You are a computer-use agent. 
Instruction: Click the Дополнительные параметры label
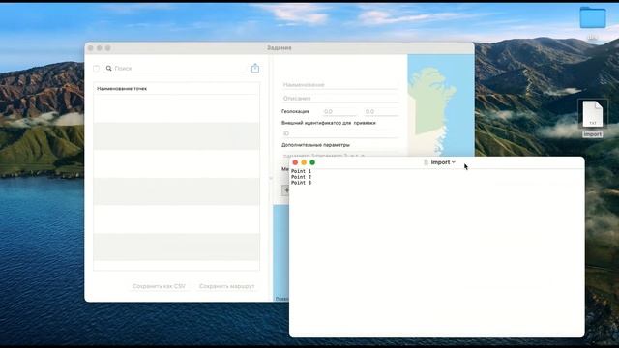coord(316,145)
